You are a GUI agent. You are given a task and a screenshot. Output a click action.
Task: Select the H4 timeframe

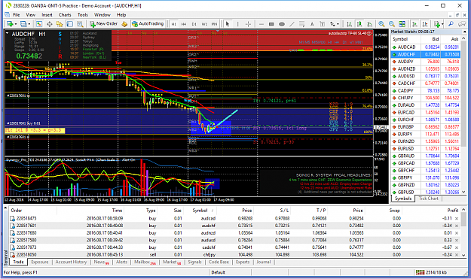(x=184, y=24)
